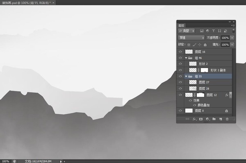The height and width of the screenshot is (163, 246).
Task: Click the shape layer filter icon
Action: pyautogui.click(x=219, y=31)
